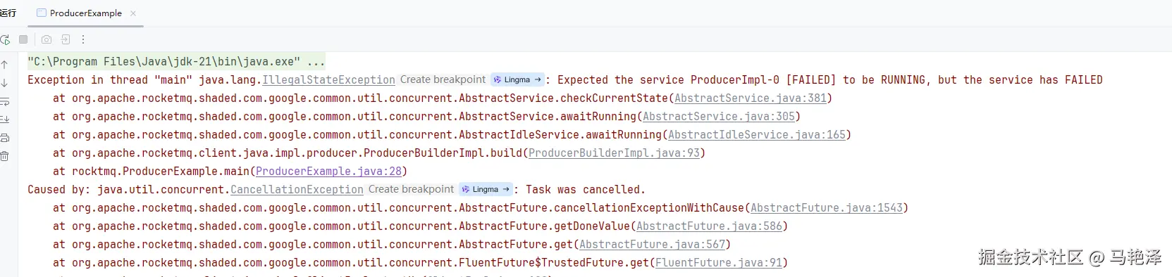
Task: Open the CancellationException class link
Action: (x=297, y=190)
